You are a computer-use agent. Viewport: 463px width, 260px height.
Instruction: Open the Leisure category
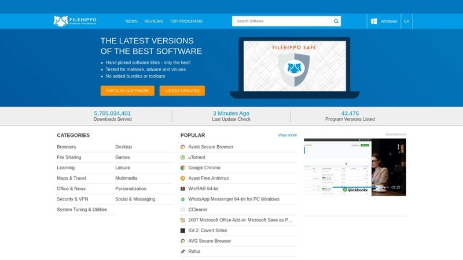coord(123,168)
